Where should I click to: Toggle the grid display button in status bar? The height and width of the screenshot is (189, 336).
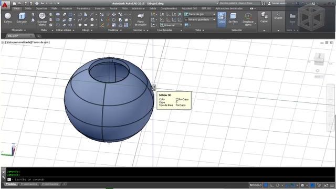(266, 185)
